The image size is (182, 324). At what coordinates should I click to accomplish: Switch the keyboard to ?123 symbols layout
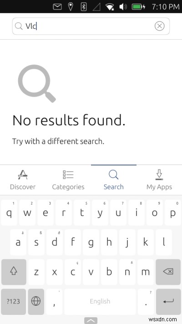click(x=14, y=302)
